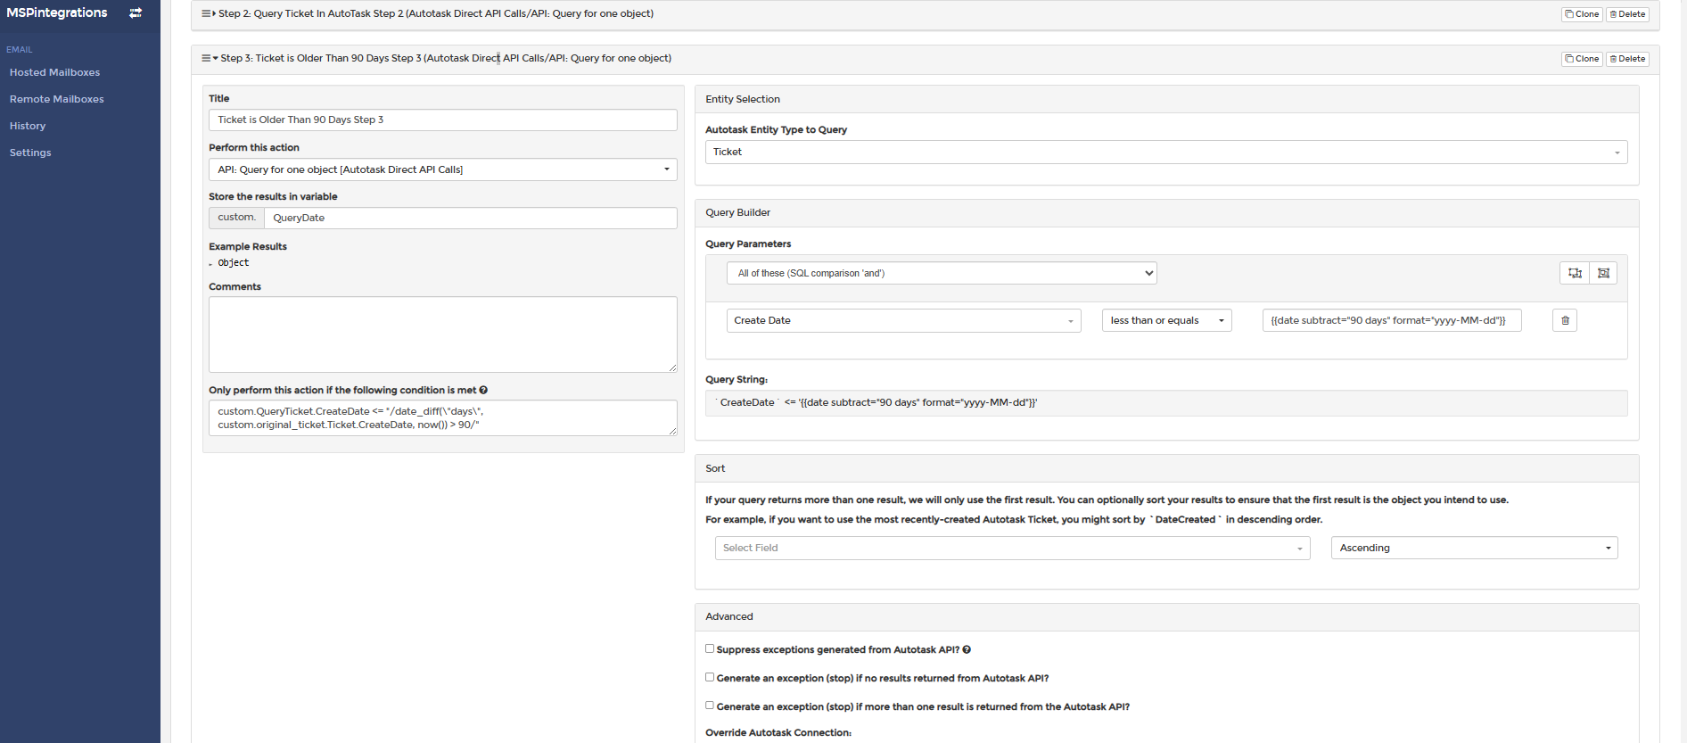Open Perform this action dropdown
1687x743 pixels.
point(442,169)
